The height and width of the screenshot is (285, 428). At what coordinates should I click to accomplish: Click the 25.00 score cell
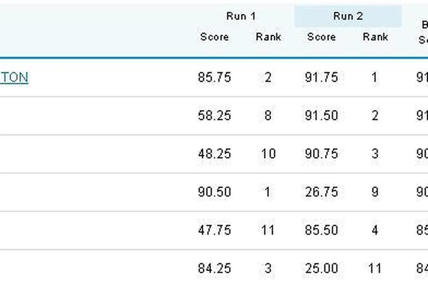[321, 268]
